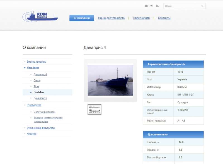Select Данаприс-1 vessel in sidebar
223x164 pixels.
(40, 75)
